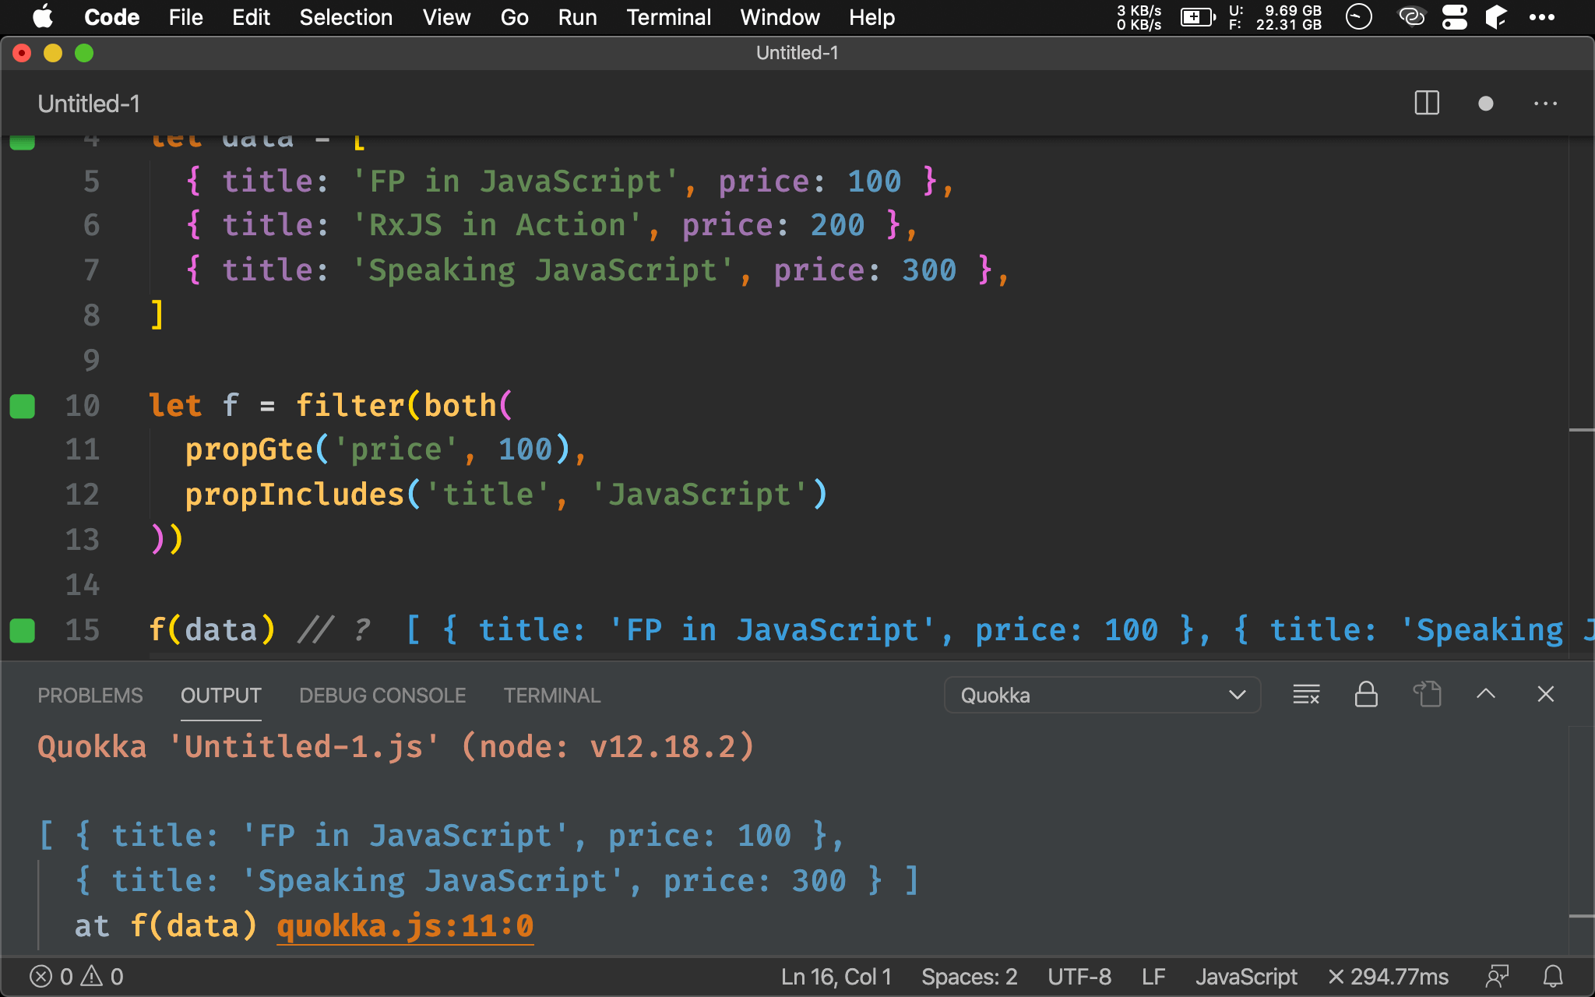Open the Code application menu

point(112,17)
